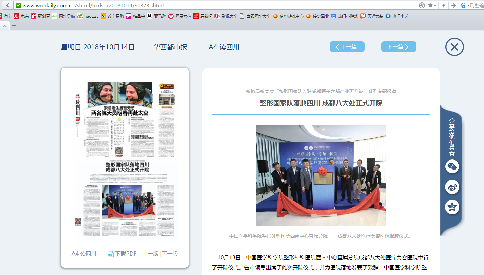Open the 热门小说 bookmark

397,16
